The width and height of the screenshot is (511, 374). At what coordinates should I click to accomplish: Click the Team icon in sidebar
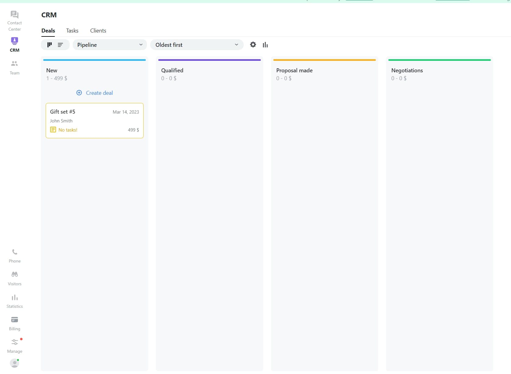click(15, 64)
